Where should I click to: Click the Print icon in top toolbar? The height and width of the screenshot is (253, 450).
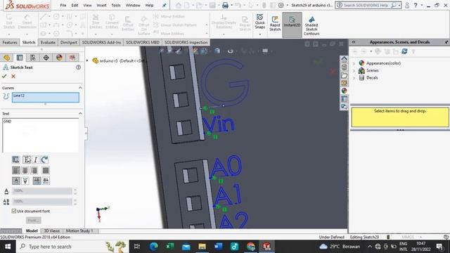pos(225,5)
